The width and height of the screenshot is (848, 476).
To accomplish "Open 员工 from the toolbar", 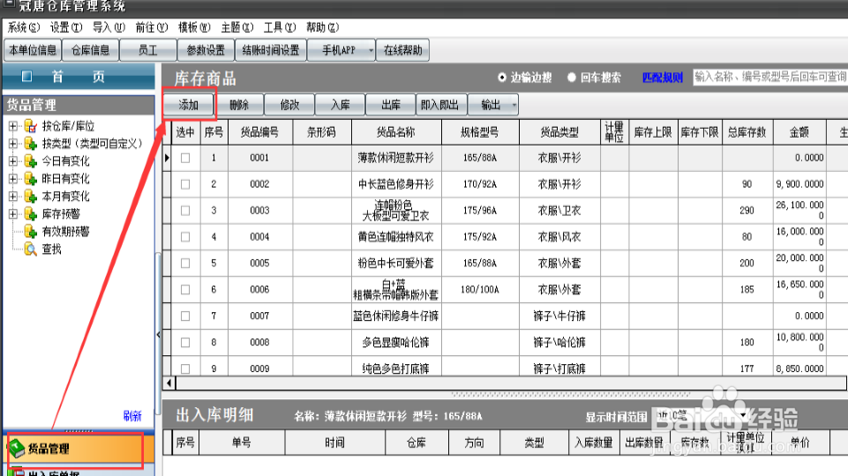I will (148, 50).
